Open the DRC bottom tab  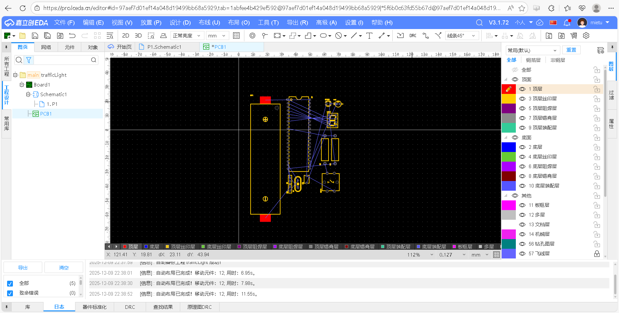click(x=130, y=307)
